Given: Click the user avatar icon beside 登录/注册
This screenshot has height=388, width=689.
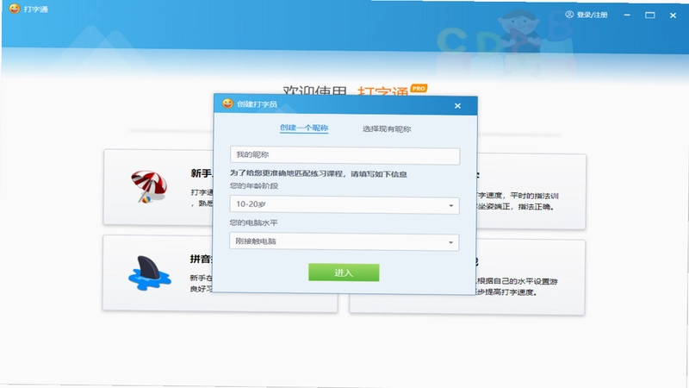Looking at the screenshot, I should (569, 15).
